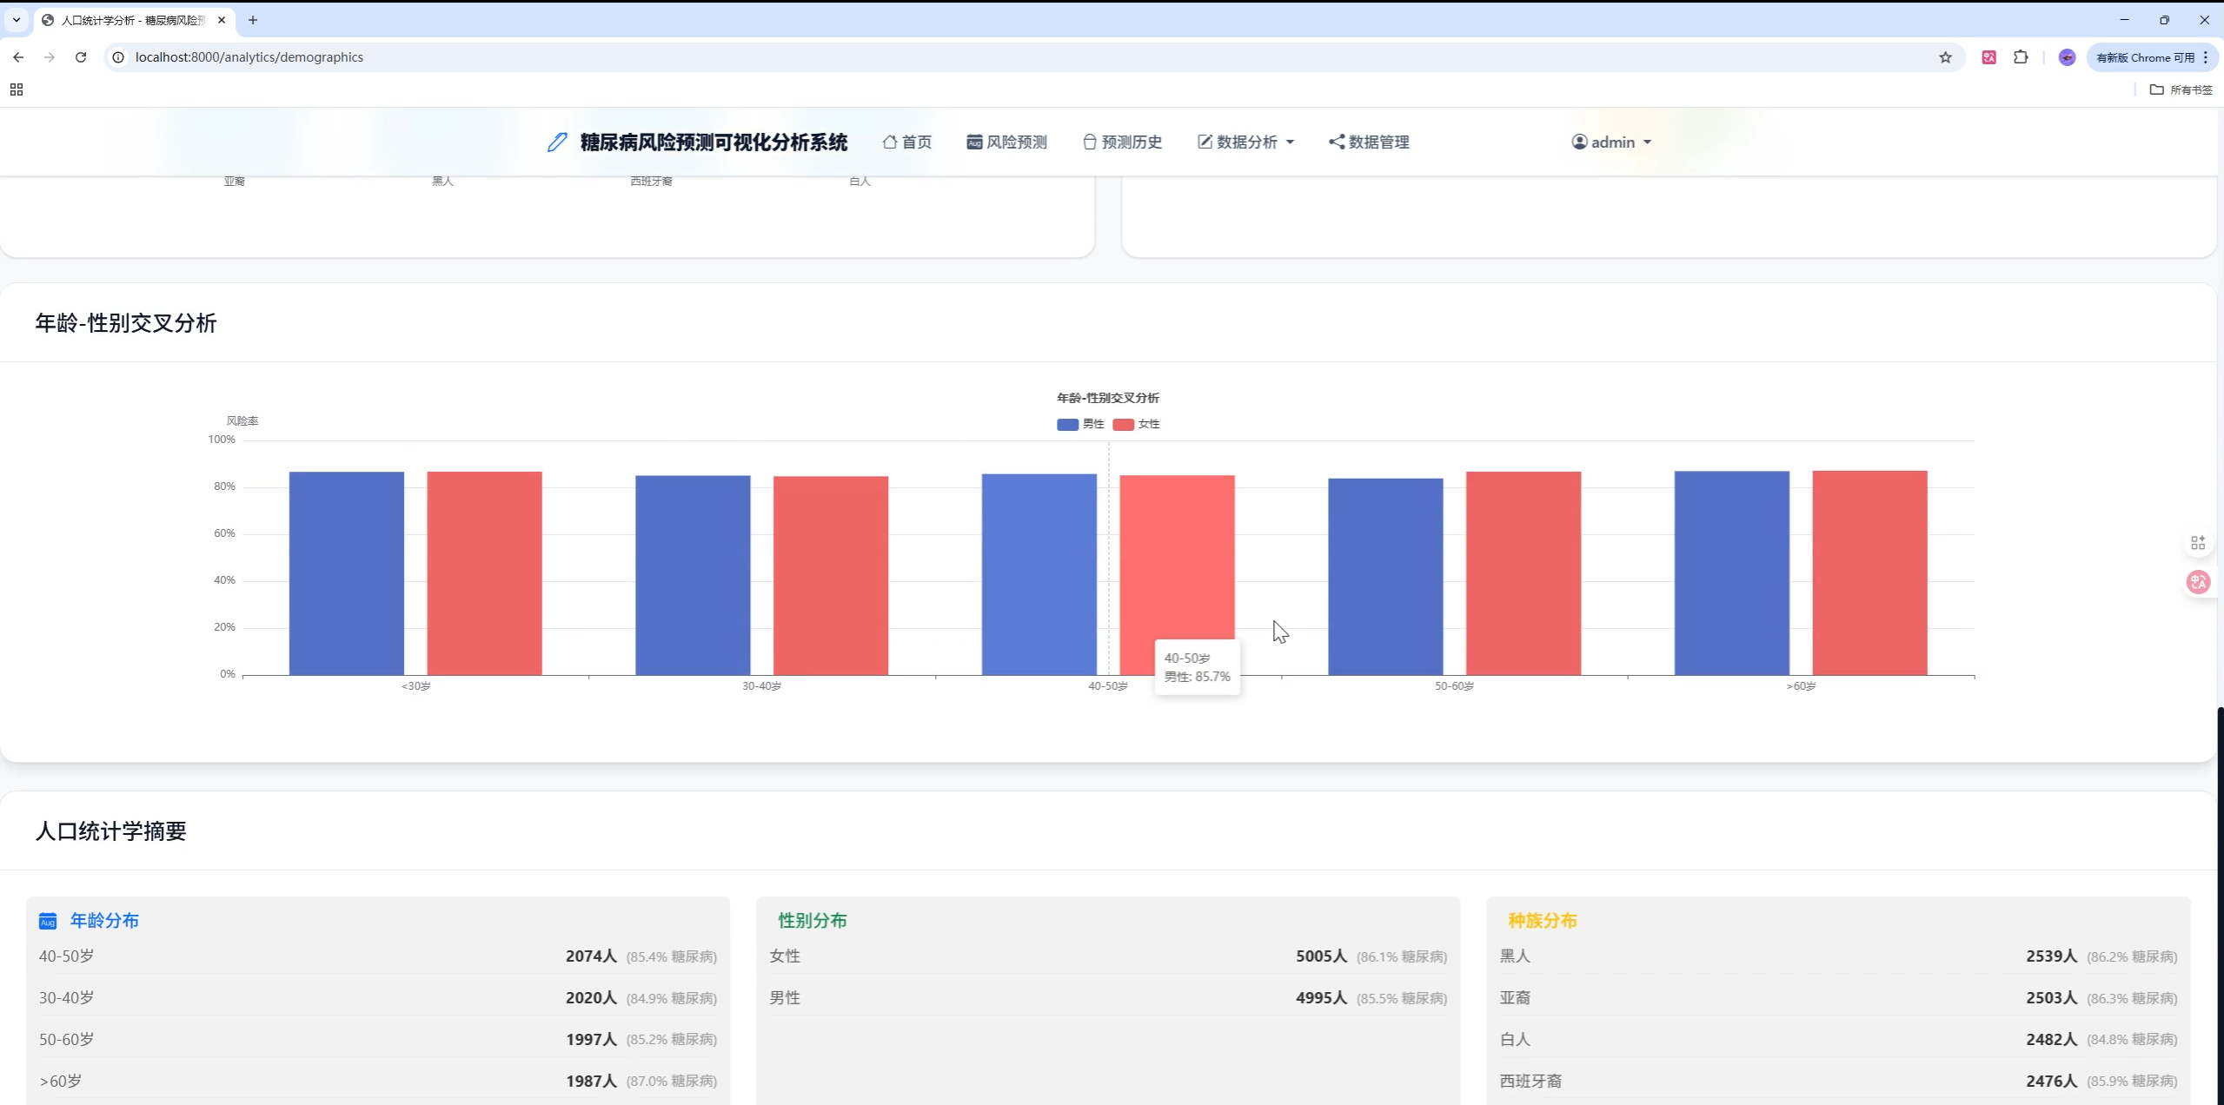The height and width of the screenshot is (1105, 2224).
Task: Open the 预测历史 page from navigation
Action: click(1132, 142)
